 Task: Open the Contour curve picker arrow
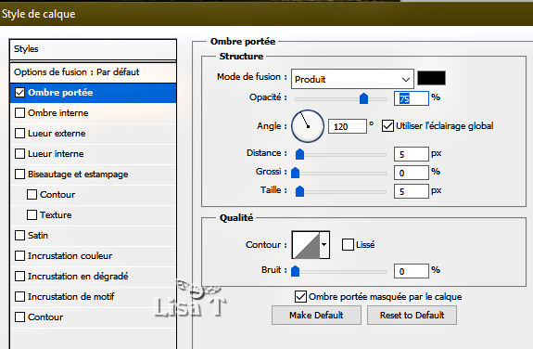[x=324, y=245]
